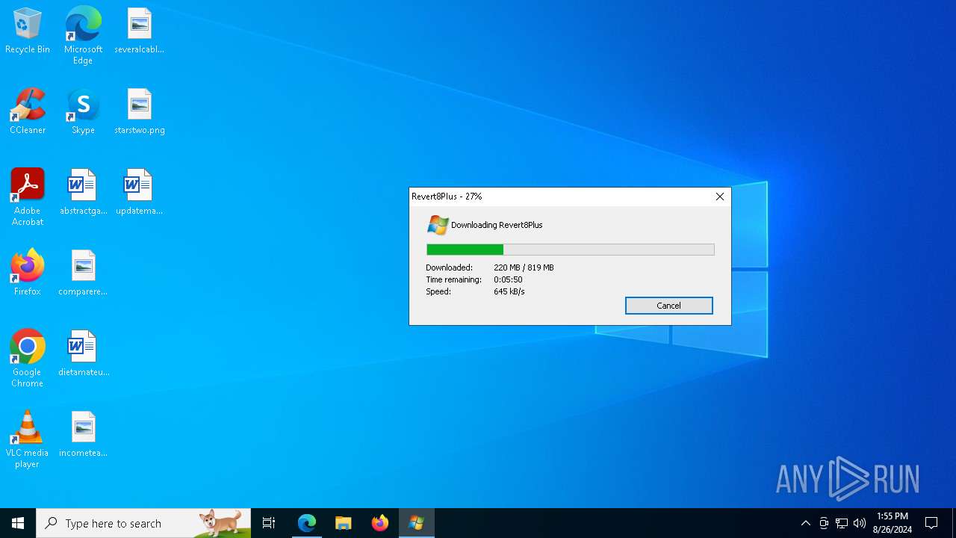Open the network tray icon

(x=842, y=523)
